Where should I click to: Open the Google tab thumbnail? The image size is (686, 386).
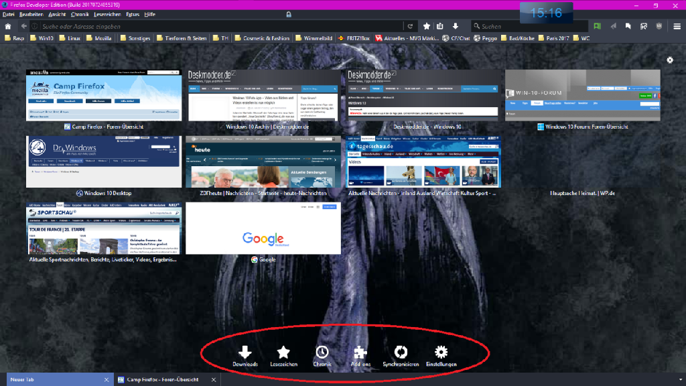pyautogui.click(x=263, y=228)
